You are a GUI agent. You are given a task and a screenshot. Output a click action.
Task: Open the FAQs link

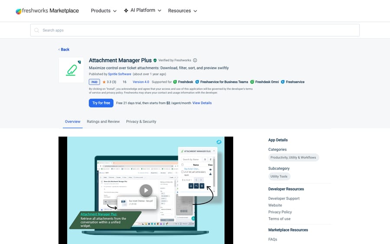point(273,239)
